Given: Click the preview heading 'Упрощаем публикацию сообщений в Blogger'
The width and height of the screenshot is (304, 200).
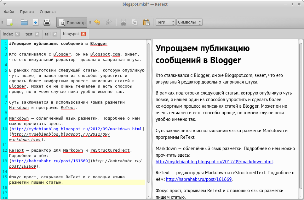Looking at the screenshot, I should (x=203, y=54).
